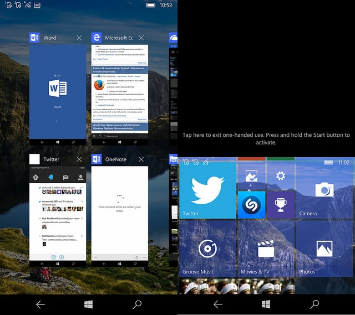Open the Movies & TV tile

click(266, 249)
